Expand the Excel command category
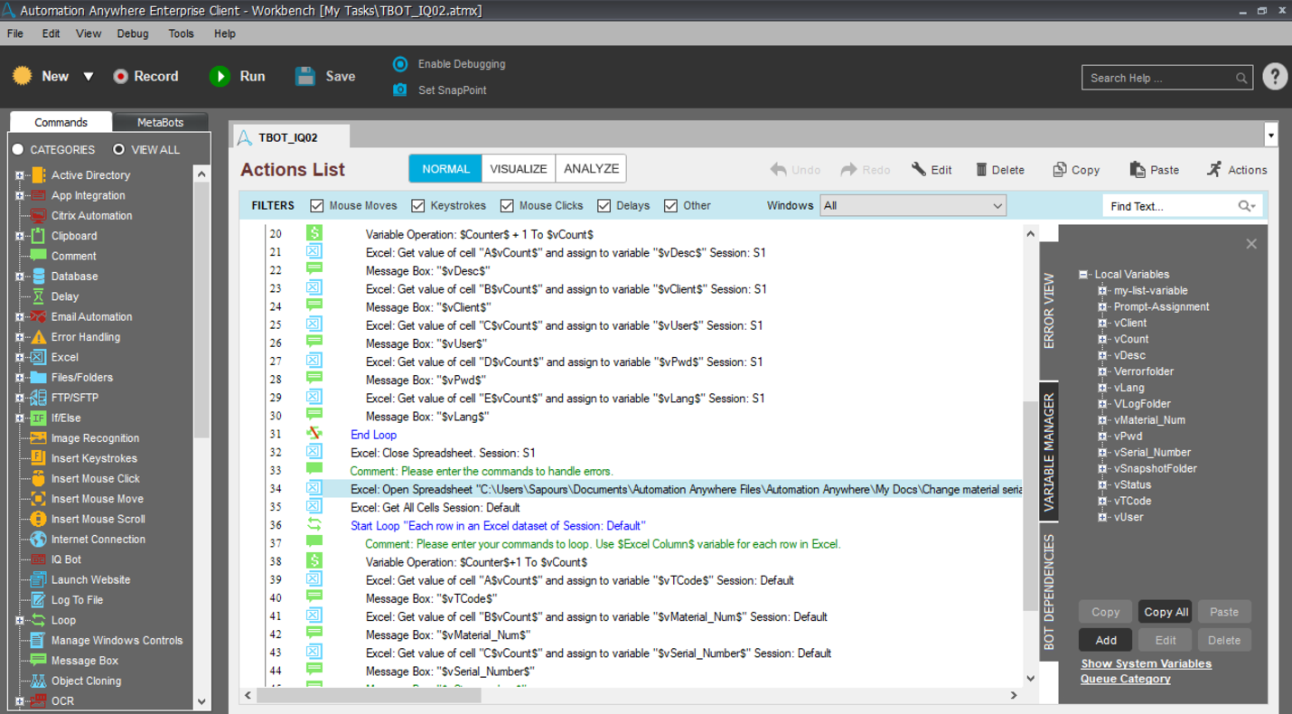 point(20,357)
